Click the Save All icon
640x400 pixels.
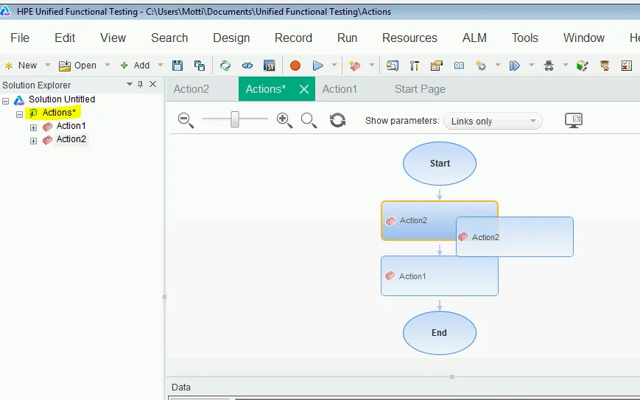200,66
